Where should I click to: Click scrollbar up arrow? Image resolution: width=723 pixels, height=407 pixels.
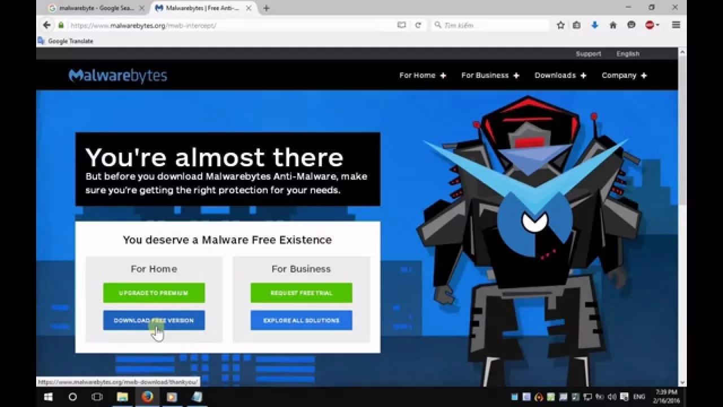pos(682,52)
